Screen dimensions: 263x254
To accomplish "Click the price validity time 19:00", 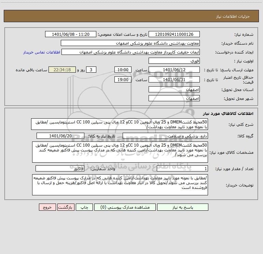I will (123, 80).
